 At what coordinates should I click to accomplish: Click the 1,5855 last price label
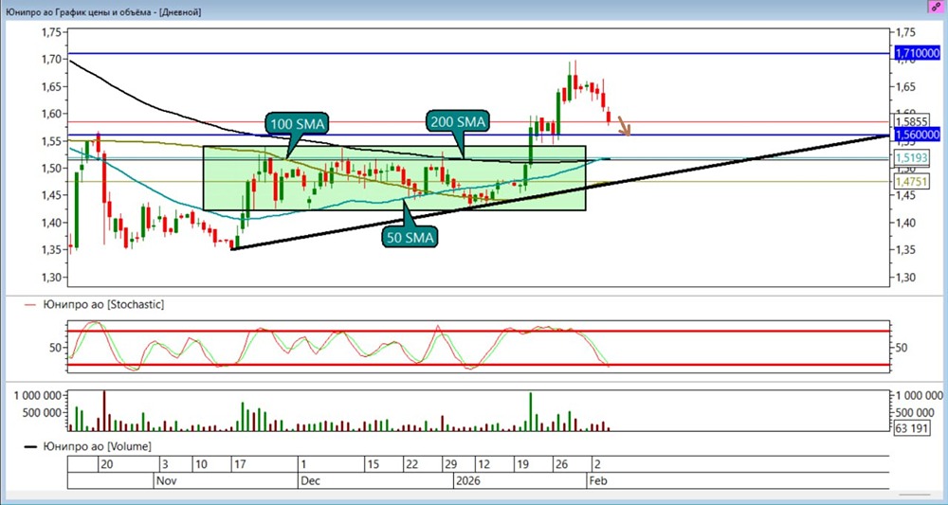pos(912,120)
